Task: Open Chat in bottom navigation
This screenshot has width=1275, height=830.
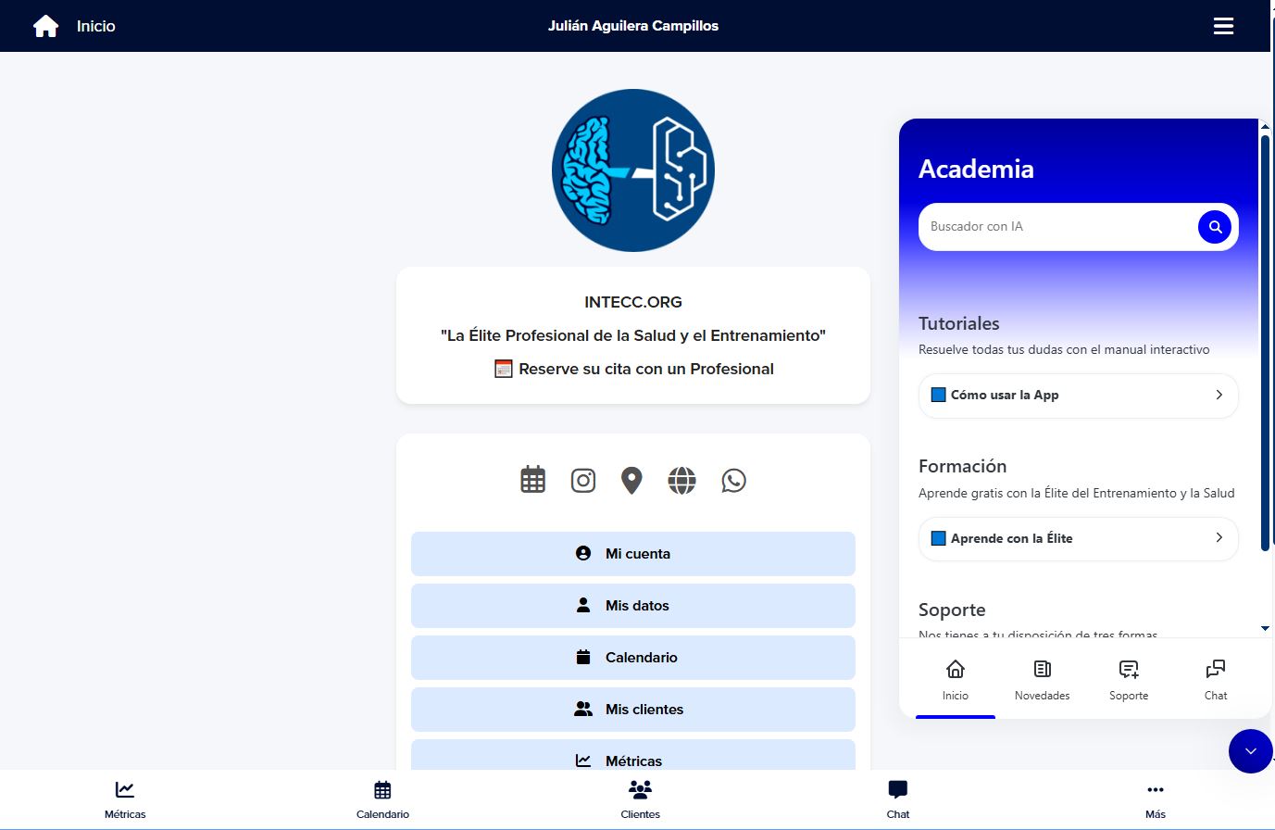Action: pos(898,800)
